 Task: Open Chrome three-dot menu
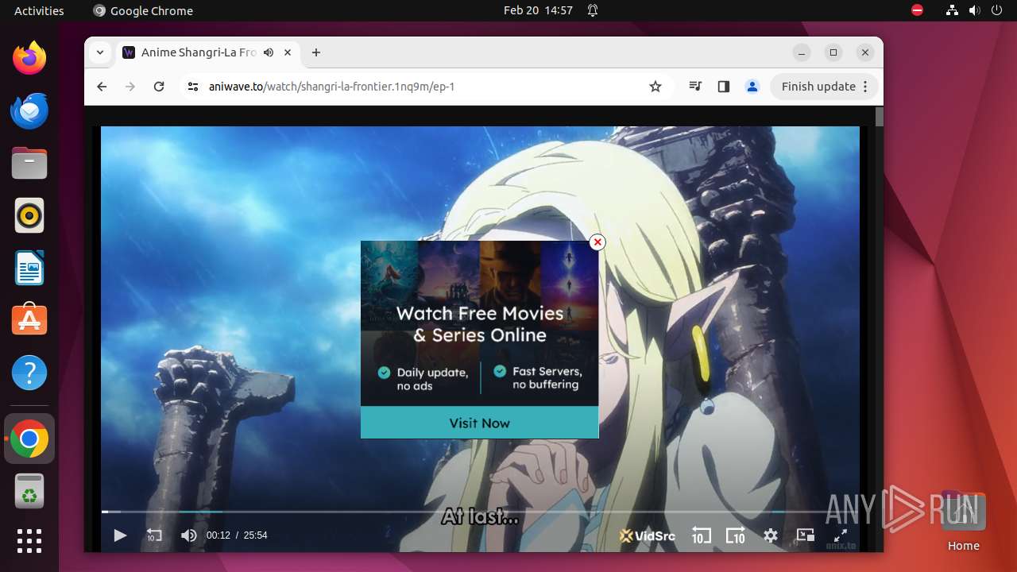[866, 87]
